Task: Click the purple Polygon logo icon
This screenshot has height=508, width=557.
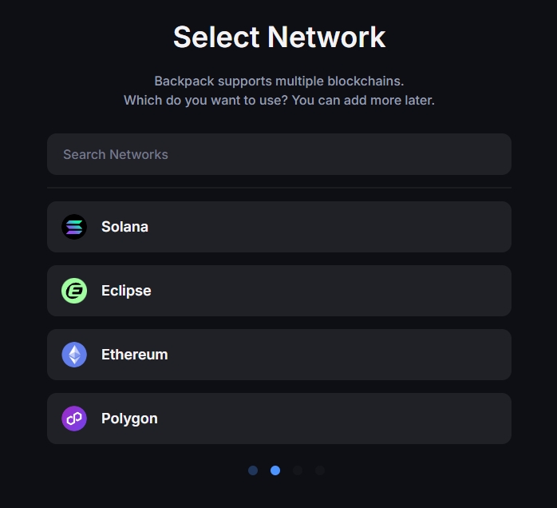Action: click(x=74, y=419)
